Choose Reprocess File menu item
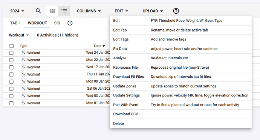Screen dimensions: 260x140 coord(180,67)
